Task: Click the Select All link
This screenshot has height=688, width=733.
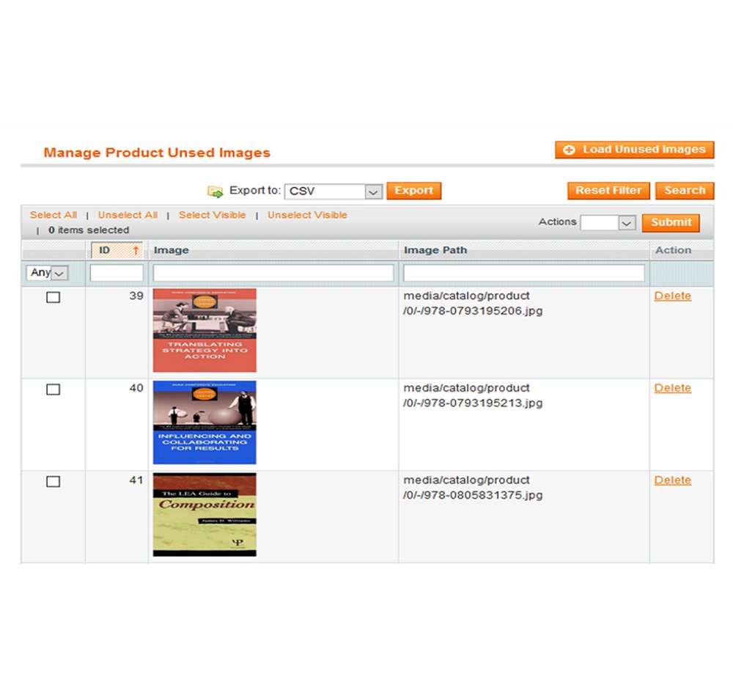Action: point(54,215)
